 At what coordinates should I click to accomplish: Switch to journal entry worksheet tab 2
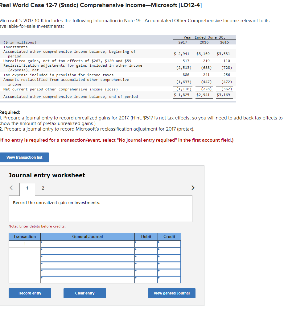click(43, 188)
